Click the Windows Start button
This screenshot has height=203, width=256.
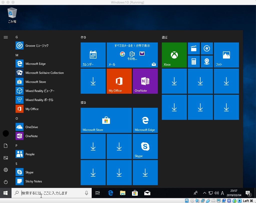tap(6, 193)
